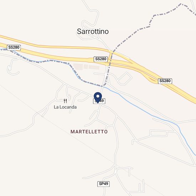Click the hook-shaped road below the westernmost SS280 shield
The width and height of the screenshot is (196, 196).
click(x=12, y=67)
